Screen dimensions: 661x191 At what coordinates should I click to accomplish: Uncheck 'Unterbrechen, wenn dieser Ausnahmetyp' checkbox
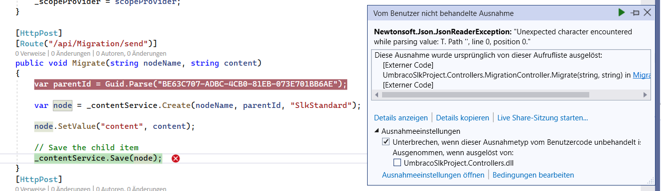click(x=386, y=142)
